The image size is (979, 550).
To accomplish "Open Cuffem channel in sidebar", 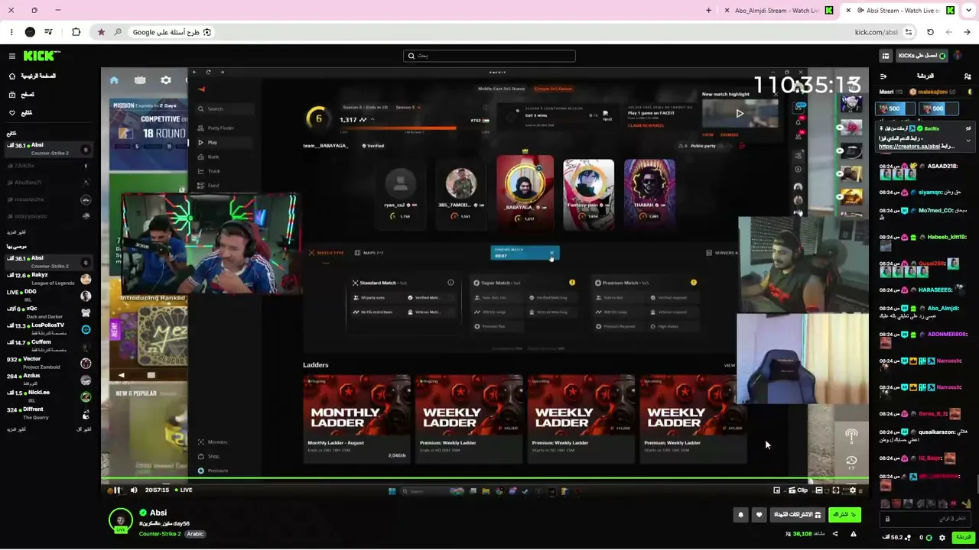I will point(50,346).
